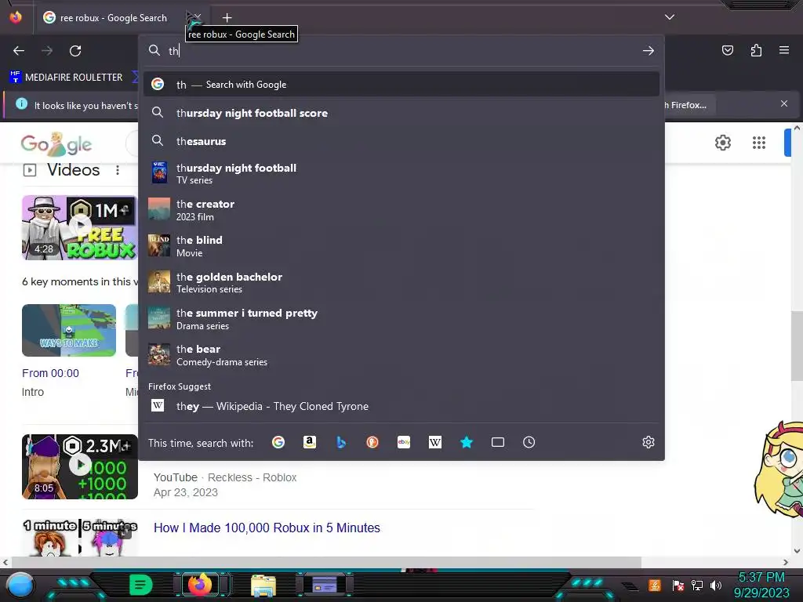
Task: Choose 'the bear' Comedy-drama series suggestion
Action: click(401, 355)
